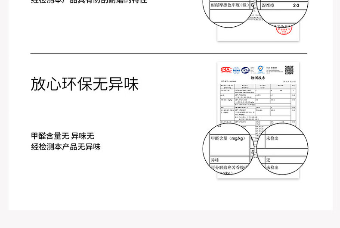
Task: Click the blue shield checkmark certification badge
Action: [260, 69]
